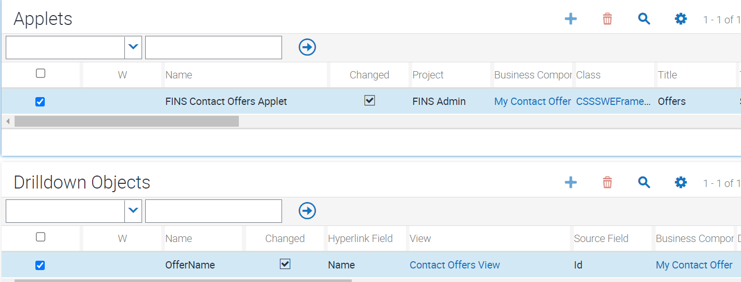Viewport: 741px width, 282px height.
Task: Click the Drilldown Objects trash icon
Action: [607, 182]
